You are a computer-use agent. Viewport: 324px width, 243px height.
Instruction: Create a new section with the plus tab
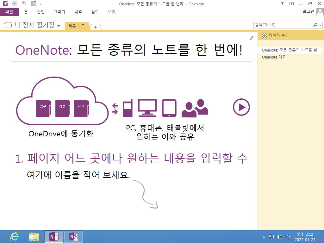click(x=96, y=27)
